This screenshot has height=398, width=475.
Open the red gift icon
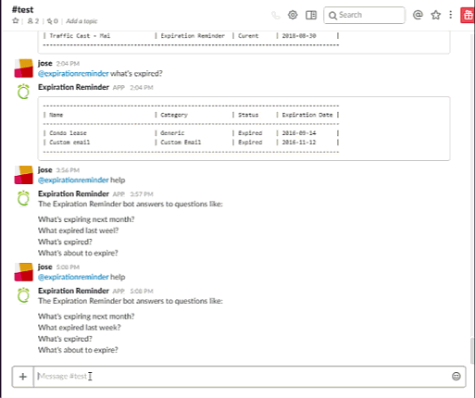[468, 15]
